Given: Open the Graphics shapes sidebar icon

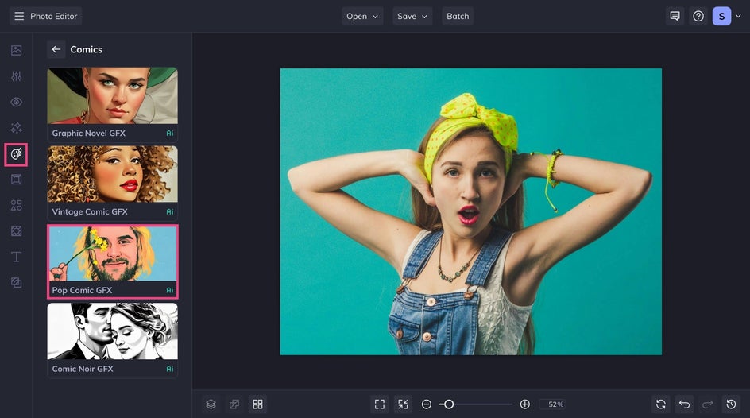Looking at the screenshot, I should pos(16,205).
